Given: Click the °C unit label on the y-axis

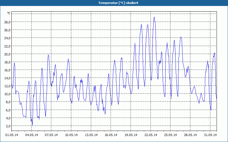Looking at the screenshot, I should (x=9, y=13).
